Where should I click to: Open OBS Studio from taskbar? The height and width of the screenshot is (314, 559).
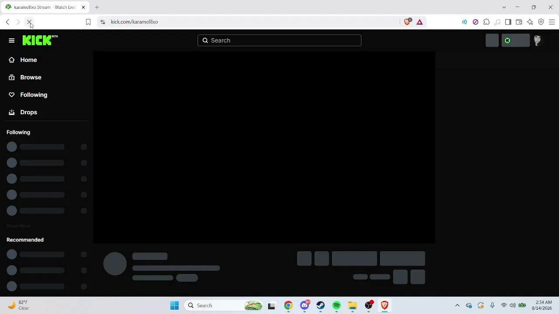[x=369, y=306]
